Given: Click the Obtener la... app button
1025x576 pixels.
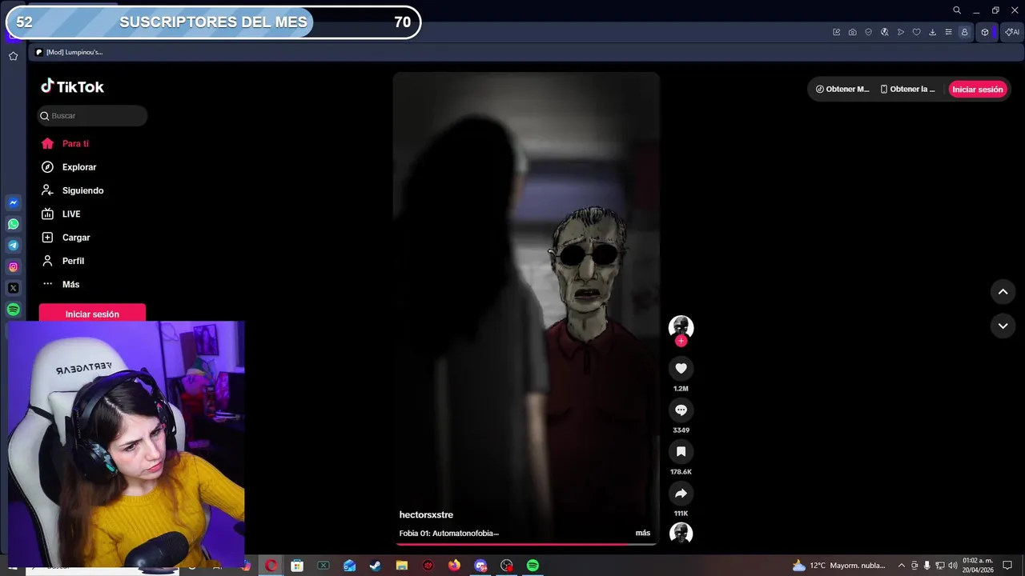Looking at the screenshot, I should [x=907, y=90].
